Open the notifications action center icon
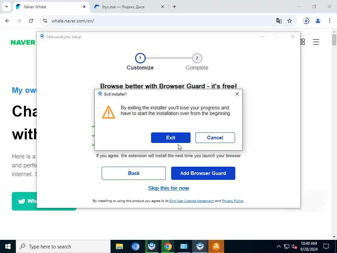 (326, 246)
